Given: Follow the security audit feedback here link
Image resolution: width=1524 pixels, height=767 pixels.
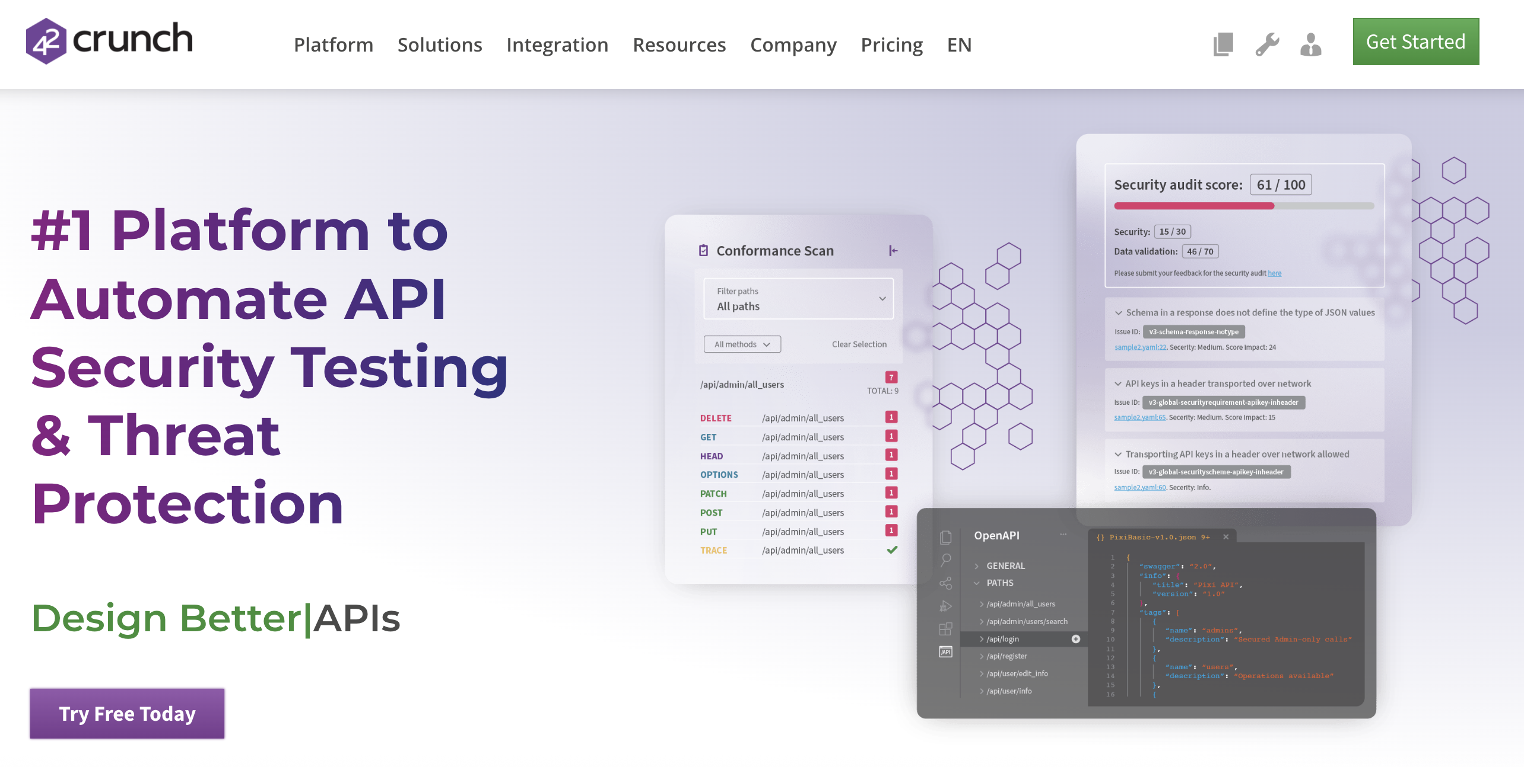Looking at the screenshot, I should (1275, 273).
